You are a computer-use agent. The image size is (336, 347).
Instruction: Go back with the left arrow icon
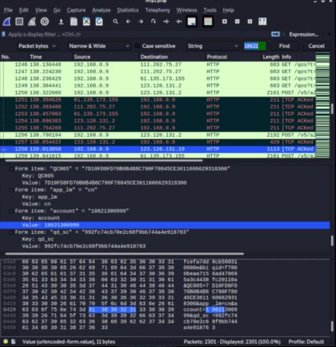(128, 22)
